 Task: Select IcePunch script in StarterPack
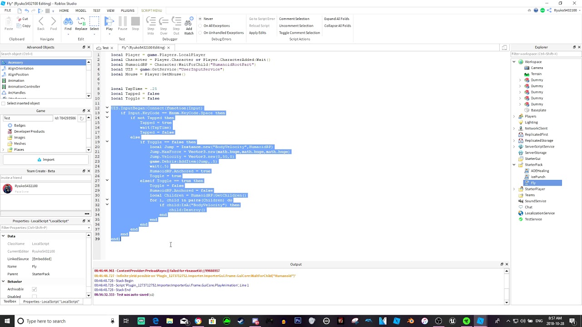pos(538,177)
